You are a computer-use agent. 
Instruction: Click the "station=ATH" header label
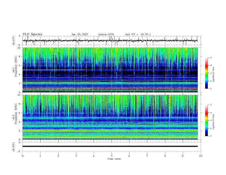106,34
